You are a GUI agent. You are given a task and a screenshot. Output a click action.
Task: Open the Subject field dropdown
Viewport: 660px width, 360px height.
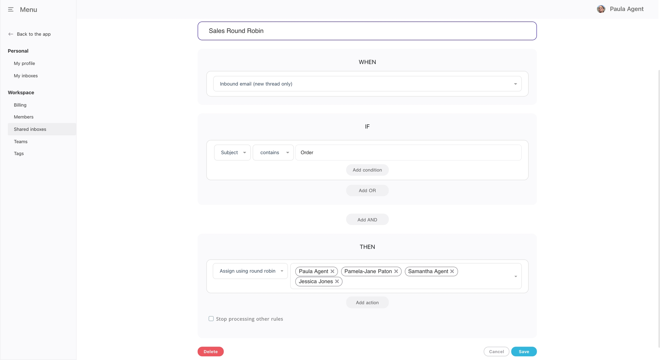(x=232, y=152)
